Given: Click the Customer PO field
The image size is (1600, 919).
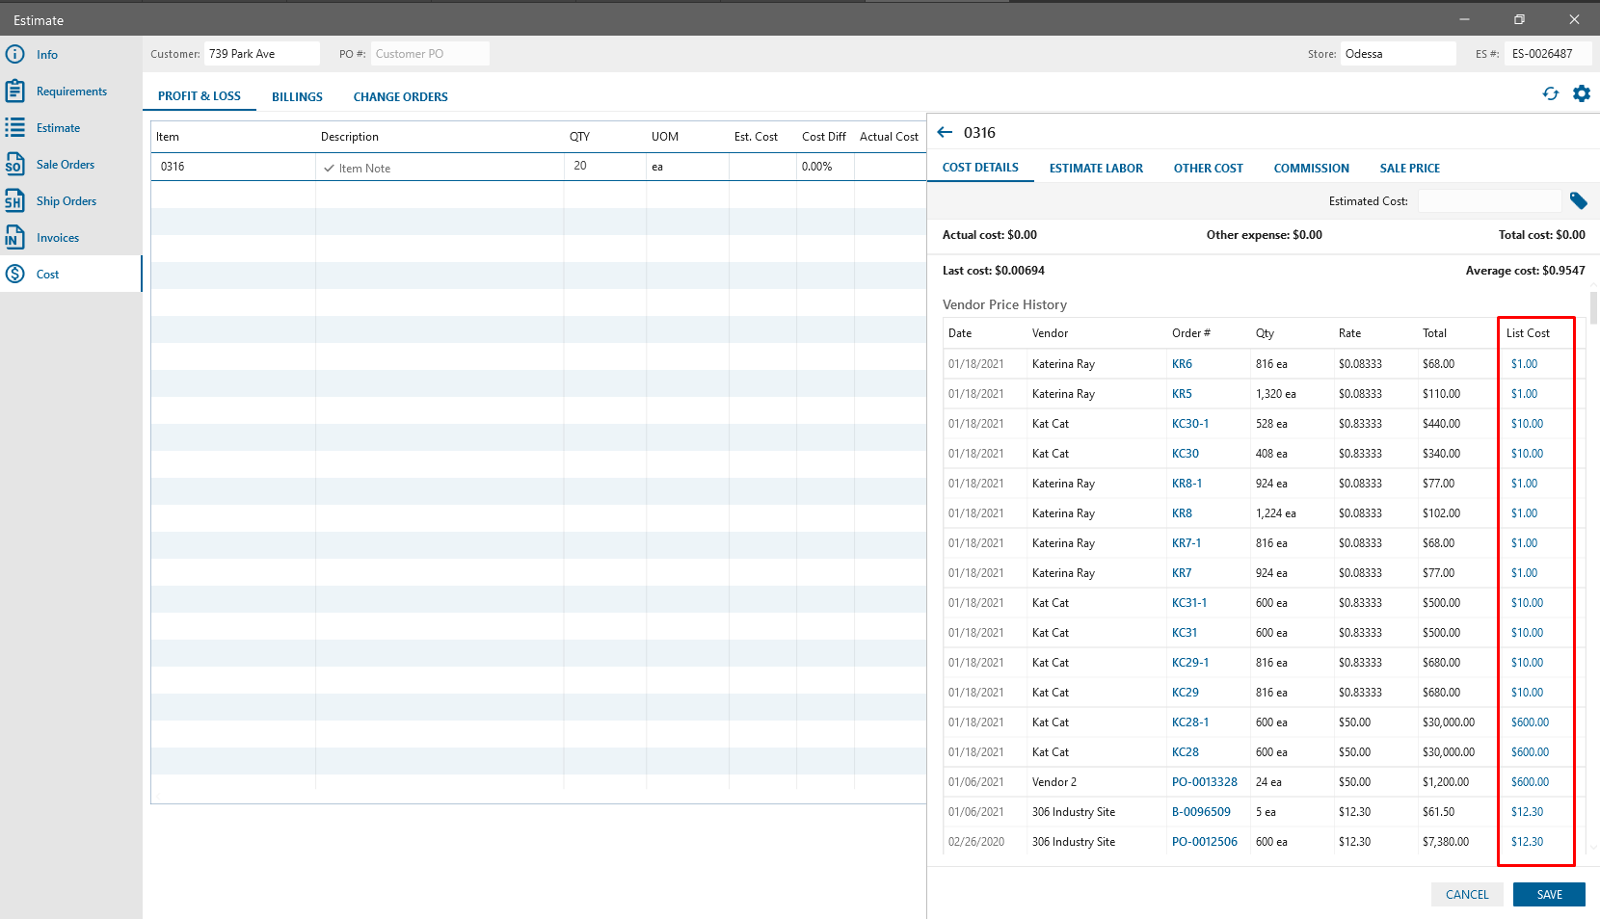Looking at the screenshot, I should [429, 54].
